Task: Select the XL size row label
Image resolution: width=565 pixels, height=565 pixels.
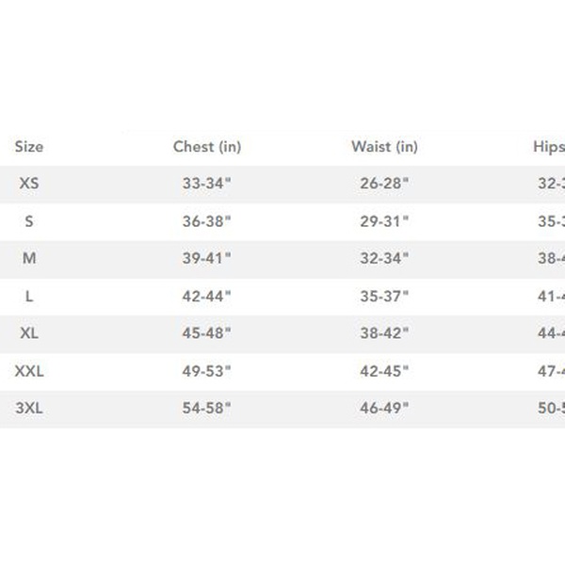Action: coord(29,334)
